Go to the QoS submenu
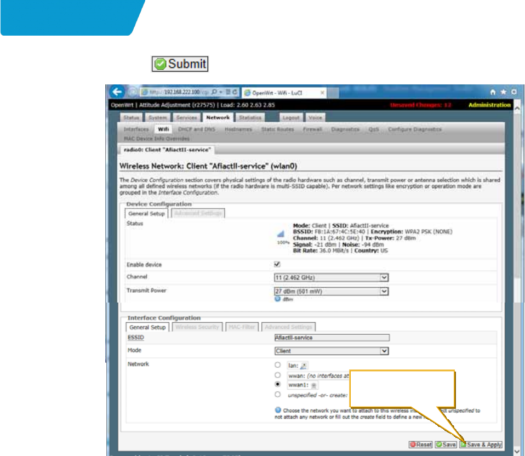This screenshot has height=456, width=525. click(x=374, y=129)
